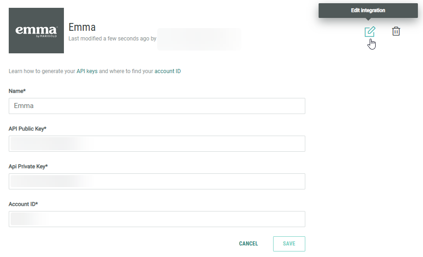Click into the Api Private Key field
This screenshot has height=257, width=423.
click(157, 181)
